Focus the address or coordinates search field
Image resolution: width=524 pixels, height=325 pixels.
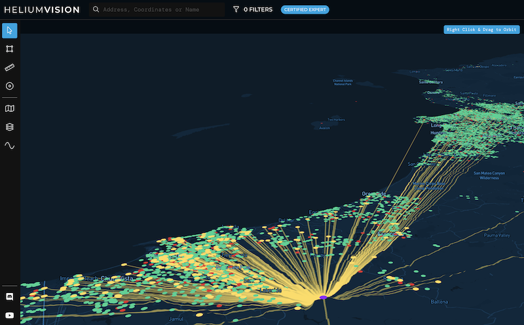tap(160, 10)
